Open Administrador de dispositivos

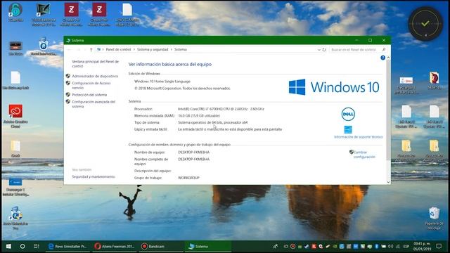point(95,76)
